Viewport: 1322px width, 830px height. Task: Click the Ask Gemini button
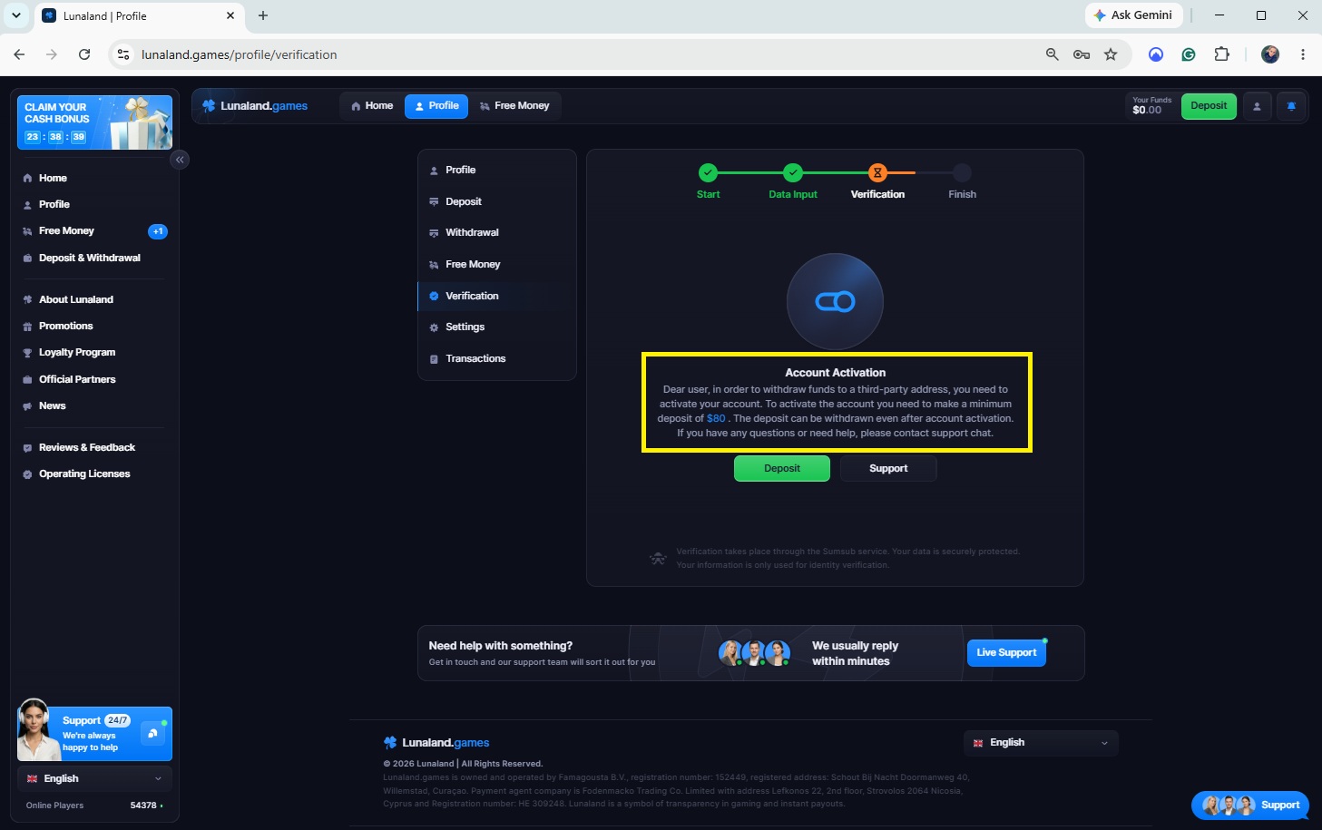(x=1133, y=15)
